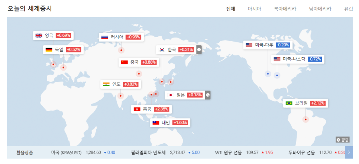Image resolution: width=359 pixels, height=164 pixels.
Task: Open the 미국-나스닥 market label
Action: click(298, 60)
